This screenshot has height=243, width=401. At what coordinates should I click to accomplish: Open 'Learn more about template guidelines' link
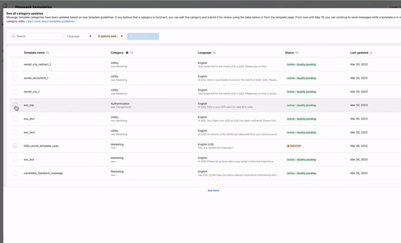(51, 21)
